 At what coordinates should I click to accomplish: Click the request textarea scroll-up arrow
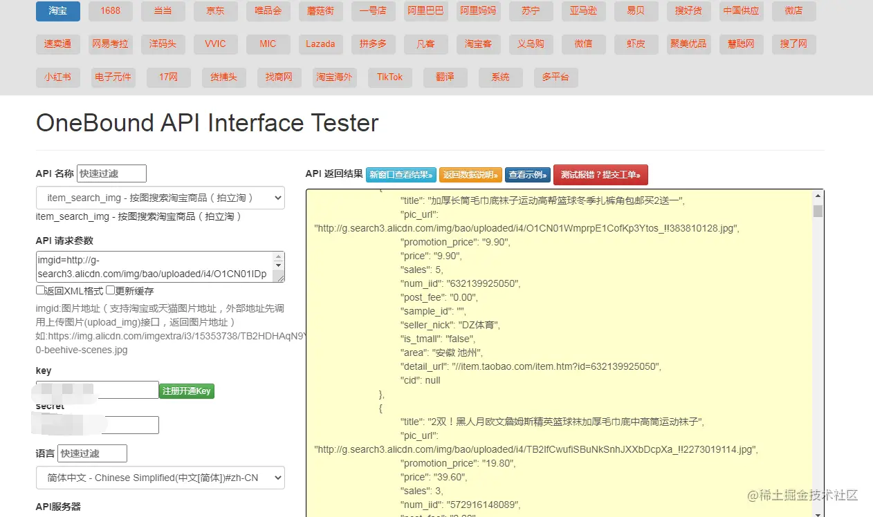pyautogui.click(x=279, y=256)
